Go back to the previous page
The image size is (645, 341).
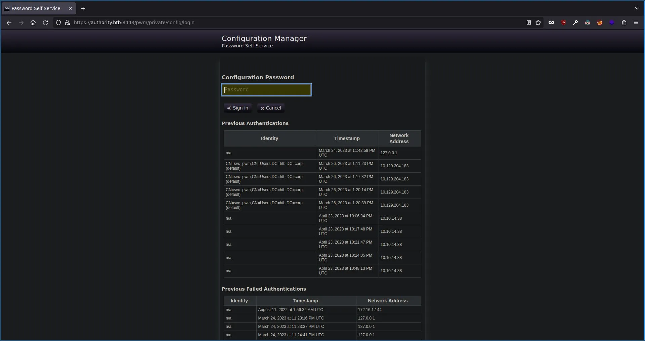click(x=9, y=23)
